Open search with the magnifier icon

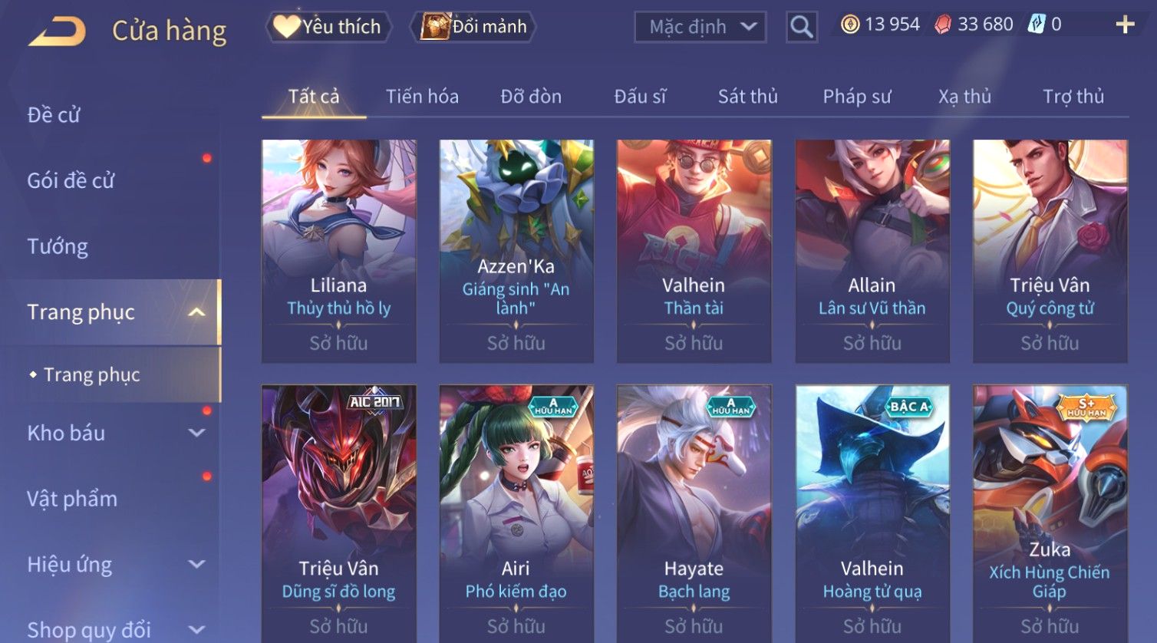801,27
